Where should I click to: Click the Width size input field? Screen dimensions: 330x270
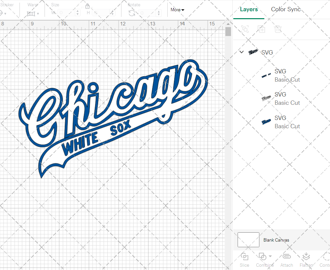[66, 13]
